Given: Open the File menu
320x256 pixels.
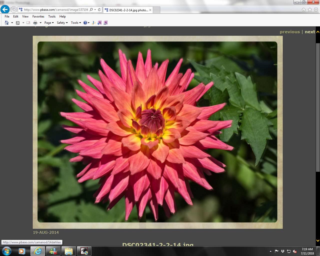Looking at the screenshot, I should point(7,16).
